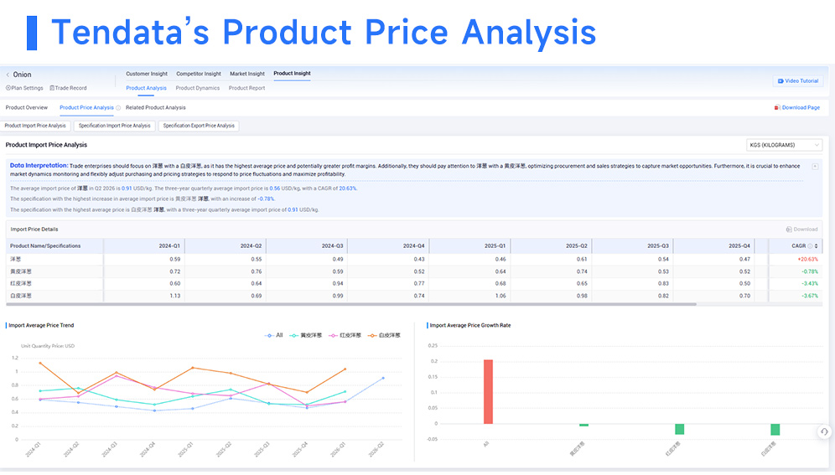The height and width of the screenshot is (475, 835).
Task: Select Specification Export Price Analysis button
Action: (x=199, y=126)
